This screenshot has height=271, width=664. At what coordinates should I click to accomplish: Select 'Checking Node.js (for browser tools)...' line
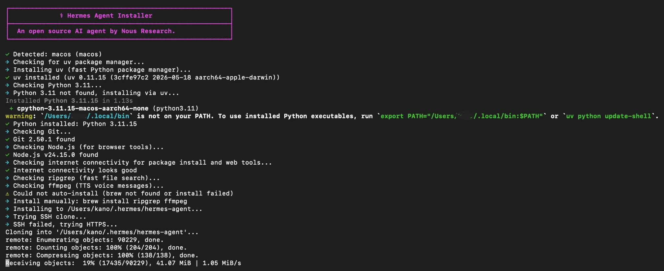pos(84,147)
